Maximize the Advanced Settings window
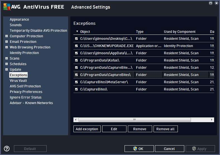 [211, 3]
